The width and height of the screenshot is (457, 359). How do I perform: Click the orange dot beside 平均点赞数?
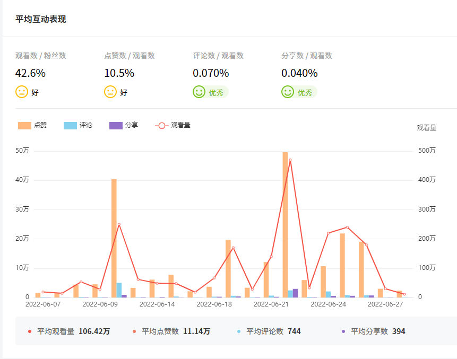pos(134,331)
